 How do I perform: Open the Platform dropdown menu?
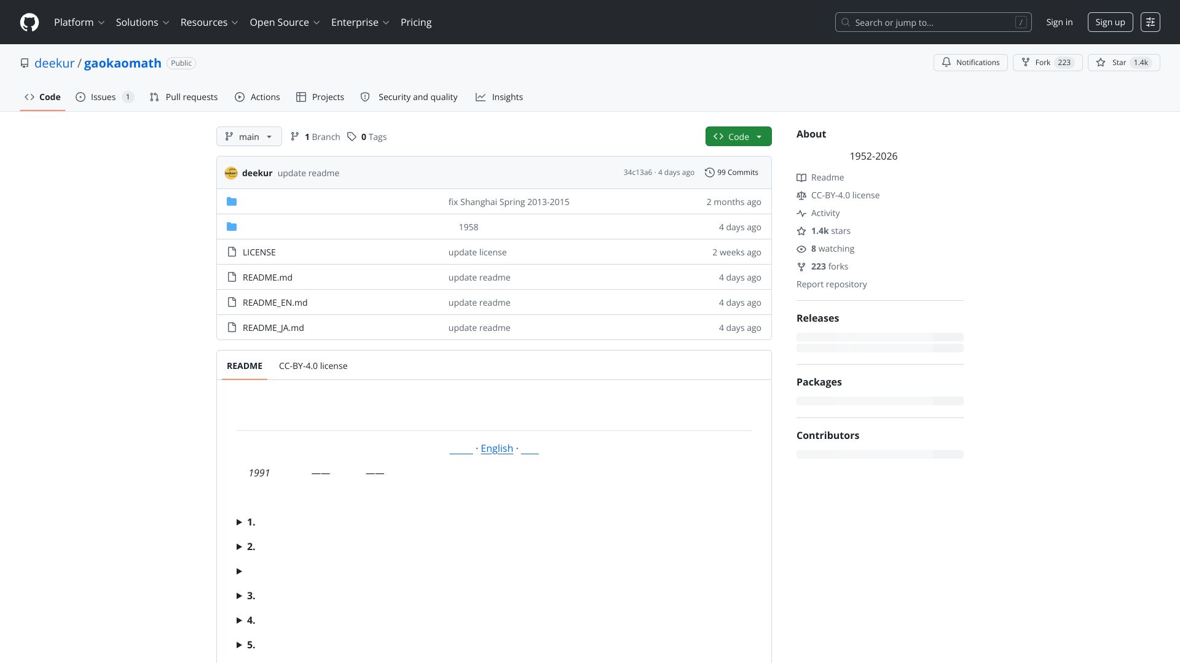[x=79, y=22]
